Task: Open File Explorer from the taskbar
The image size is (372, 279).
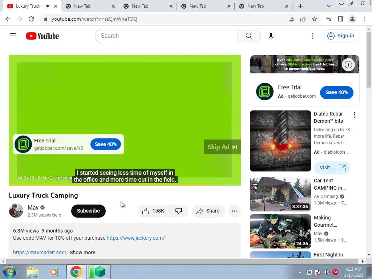Action: point(32,272)
